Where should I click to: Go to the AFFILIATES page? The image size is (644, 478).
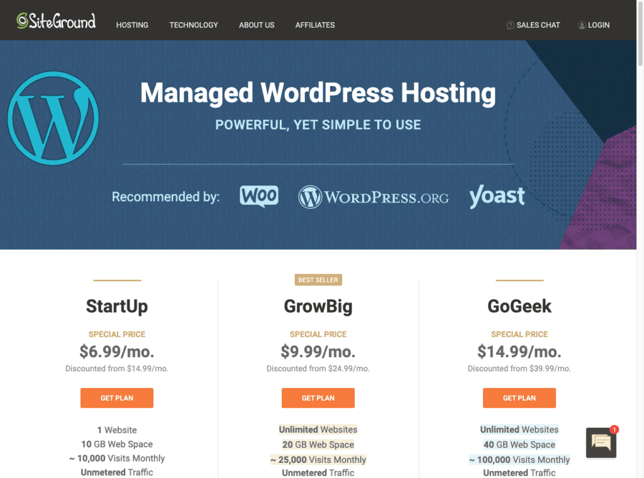(x=315, y=25)
